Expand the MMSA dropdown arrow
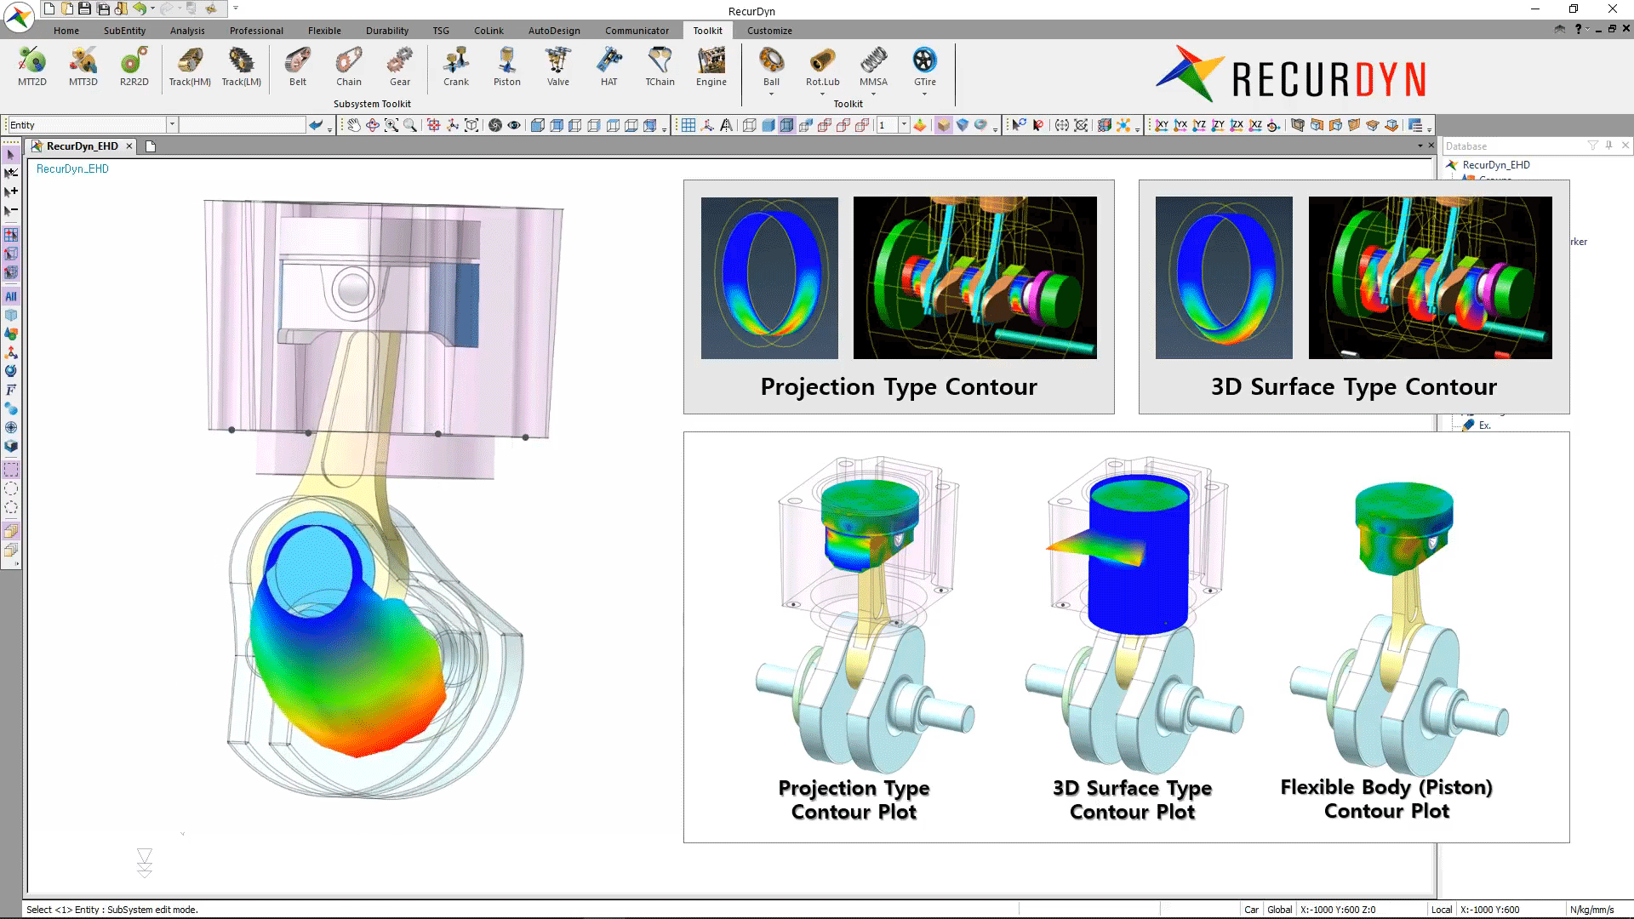Image resolution: width=1634 pixels, height=919 pixels. click(874, 94)
